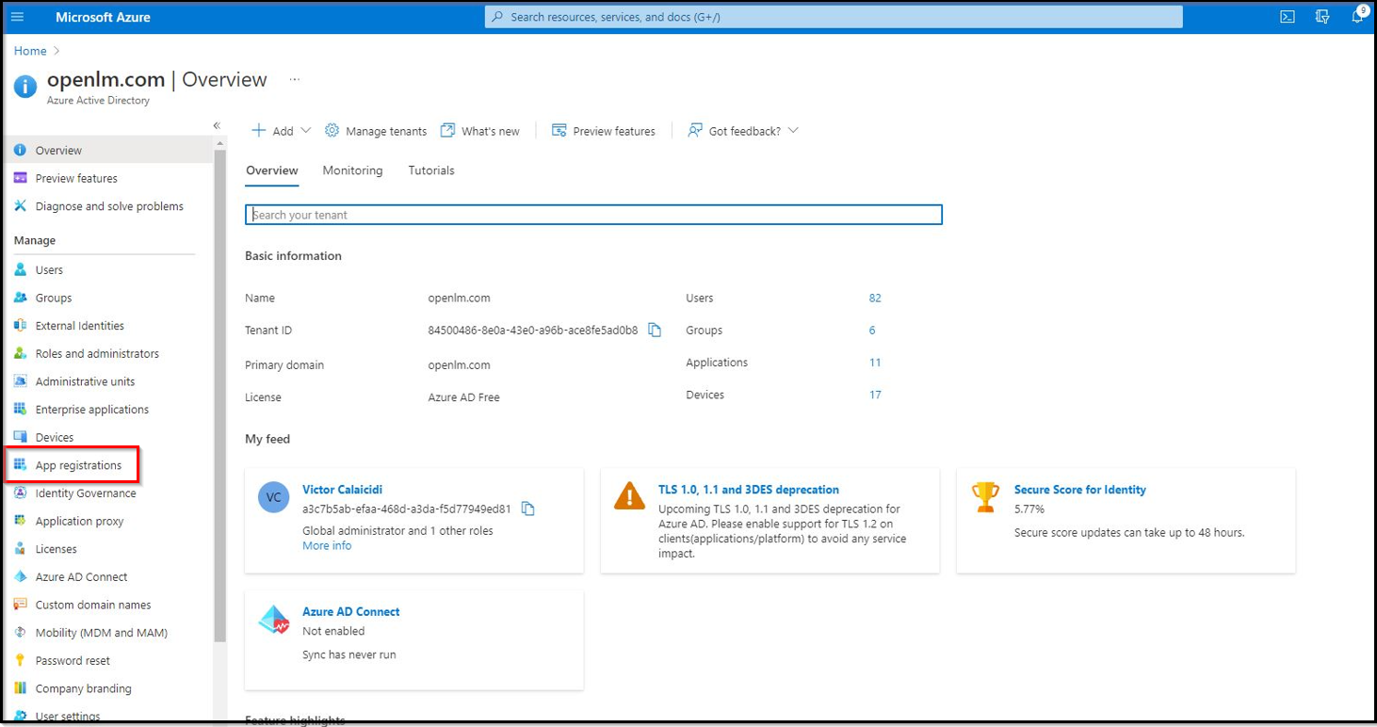Collapse the left sidebar with the double chevron

coord(217,125)
